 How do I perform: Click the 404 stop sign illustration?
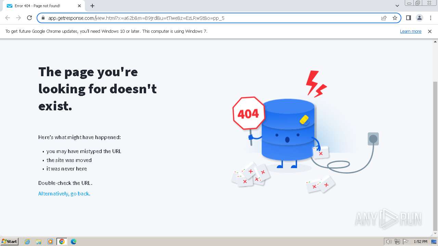pos(249,113)
